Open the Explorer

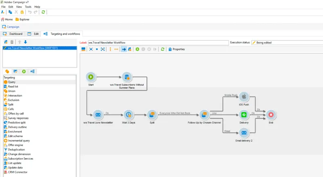click(x=23, y=19)
